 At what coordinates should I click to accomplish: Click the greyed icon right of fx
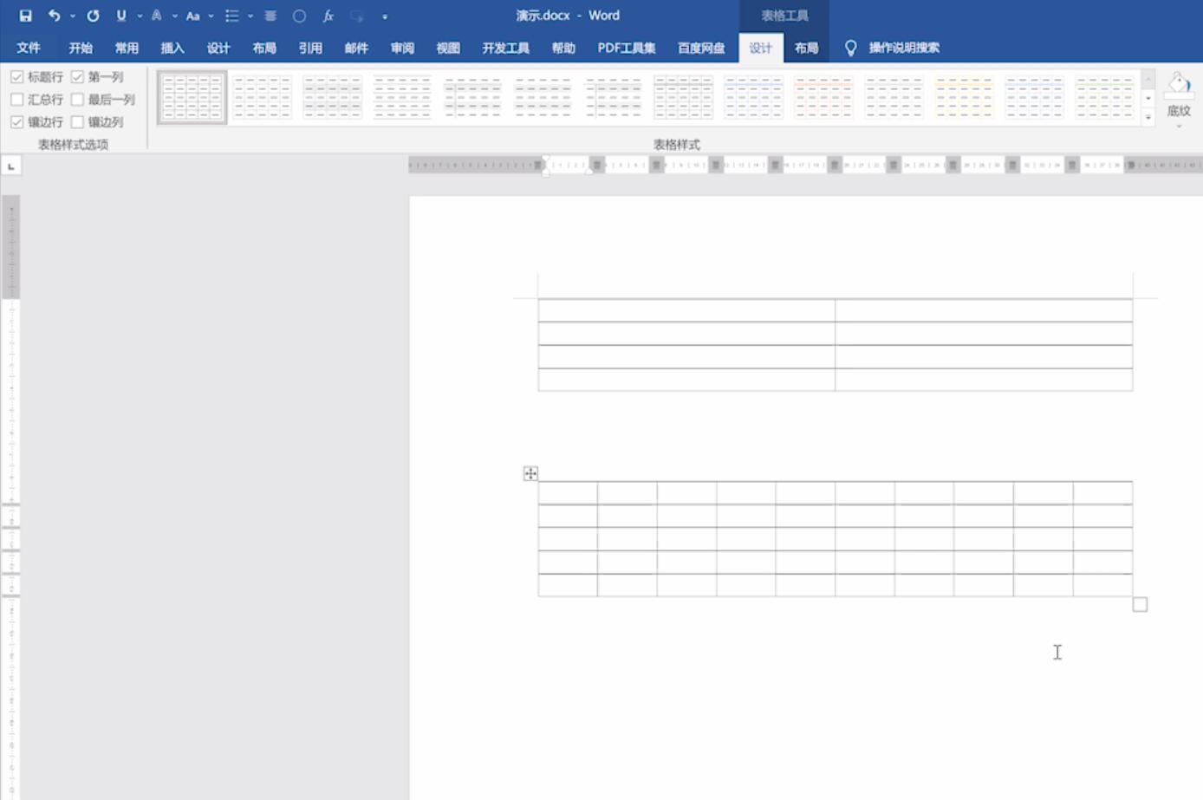(x=356, y=16)
